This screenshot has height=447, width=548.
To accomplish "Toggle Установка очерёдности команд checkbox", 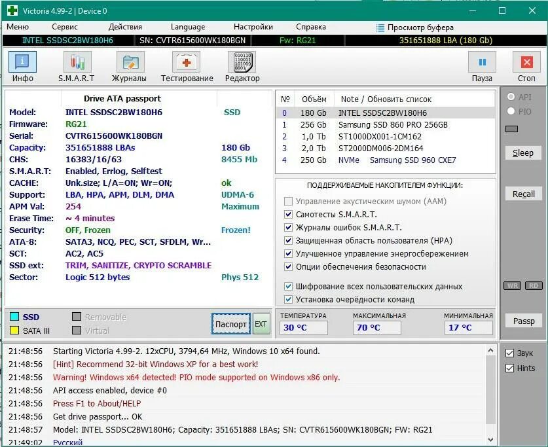I will point(288,299).
